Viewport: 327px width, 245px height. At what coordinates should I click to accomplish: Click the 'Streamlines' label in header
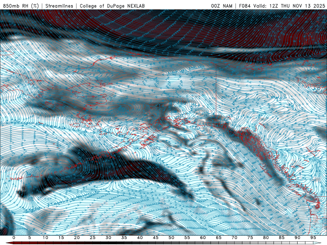tap(59, 6)
